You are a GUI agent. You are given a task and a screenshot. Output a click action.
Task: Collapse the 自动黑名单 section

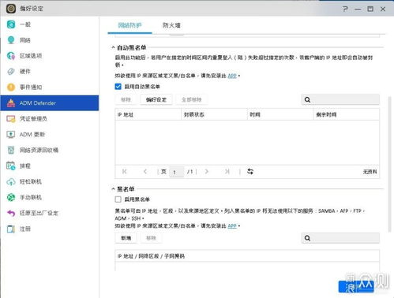pyautogui.click(x=113, y=47)
